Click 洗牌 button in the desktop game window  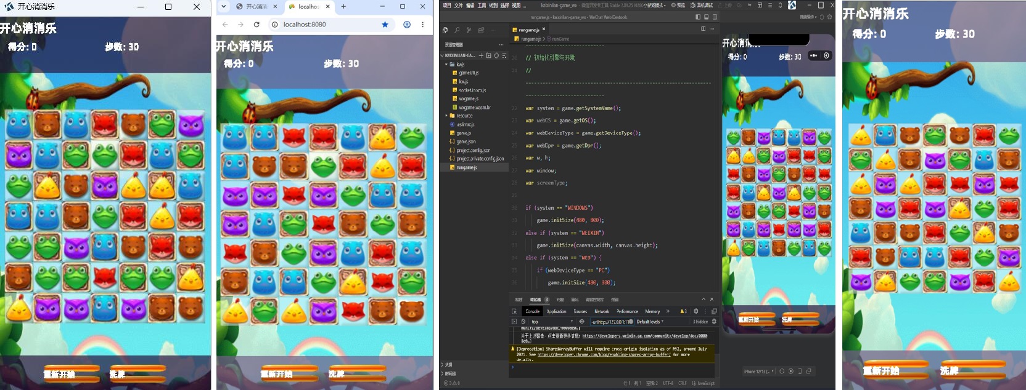tap(137, 373)
